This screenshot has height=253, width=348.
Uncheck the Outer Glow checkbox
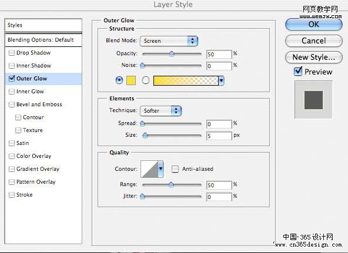[12, 79]
